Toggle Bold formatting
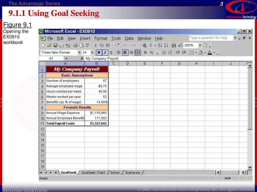The height and width of the screenshot is (192, 257). coord(99,52)
